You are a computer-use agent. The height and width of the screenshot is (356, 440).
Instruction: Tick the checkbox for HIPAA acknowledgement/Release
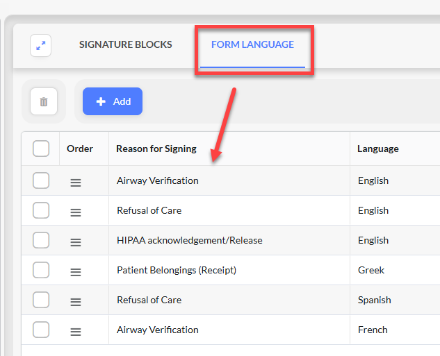tap(41, 240)
